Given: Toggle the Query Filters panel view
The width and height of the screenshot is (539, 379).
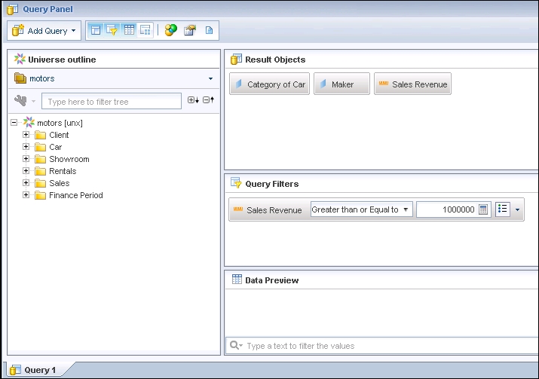Looking at the screenshot, I should tap(112, 30).
